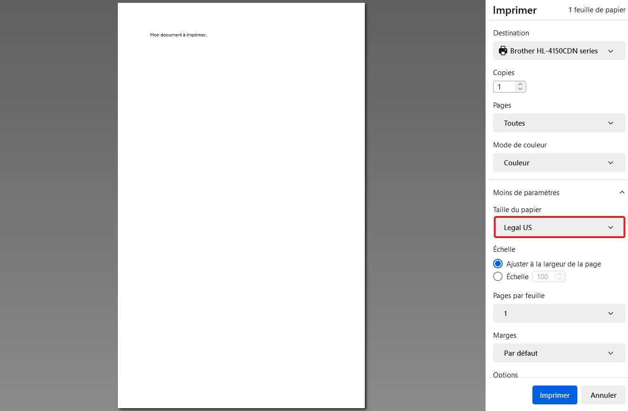The image size is (628, 411).
Task: Click the scale percentage field showing 100
Action: coord(549,276)
